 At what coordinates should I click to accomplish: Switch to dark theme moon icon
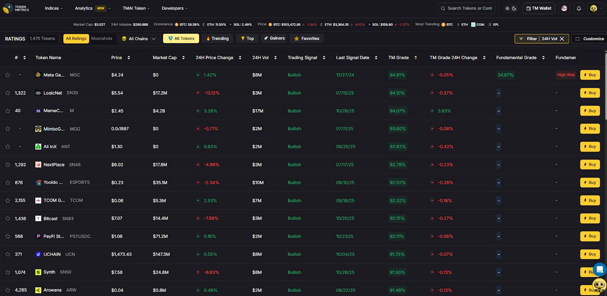(x=514, y=8)
